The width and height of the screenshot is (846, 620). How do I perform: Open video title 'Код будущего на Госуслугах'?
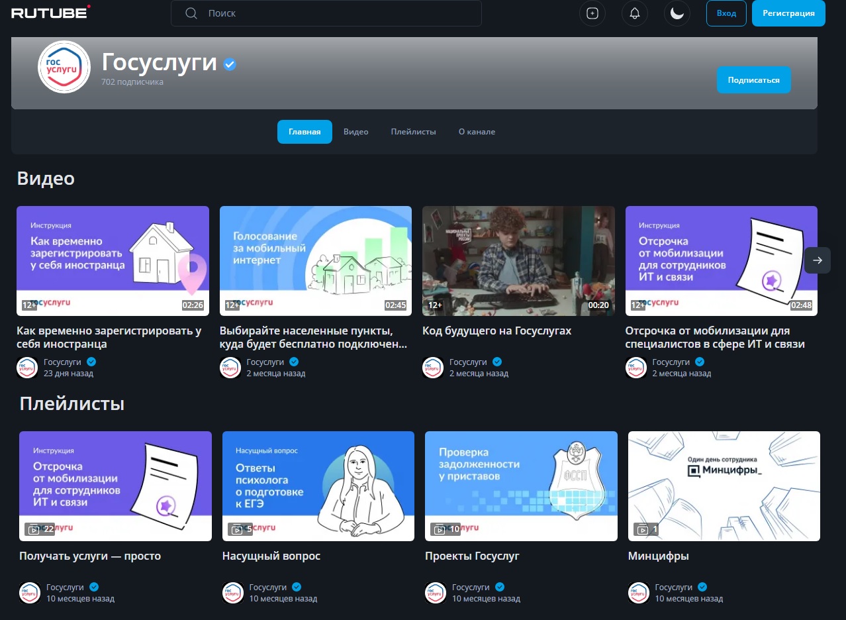click(496, 331)
